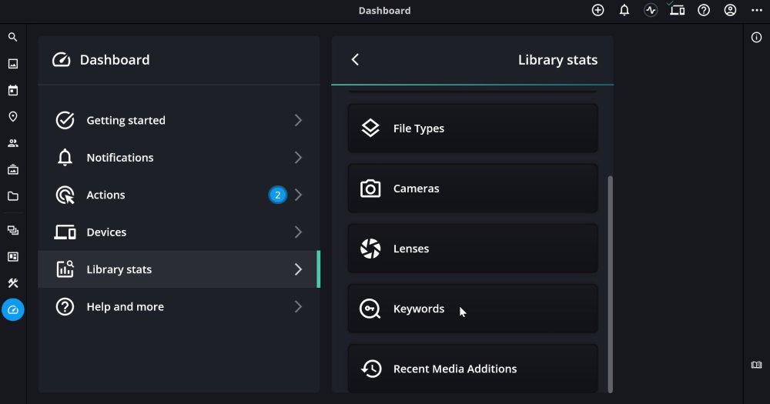Click the plus add icon in top bar
The height and width of the screenshot is (404, 770).
pyautogui.click(x=598, y=10)
